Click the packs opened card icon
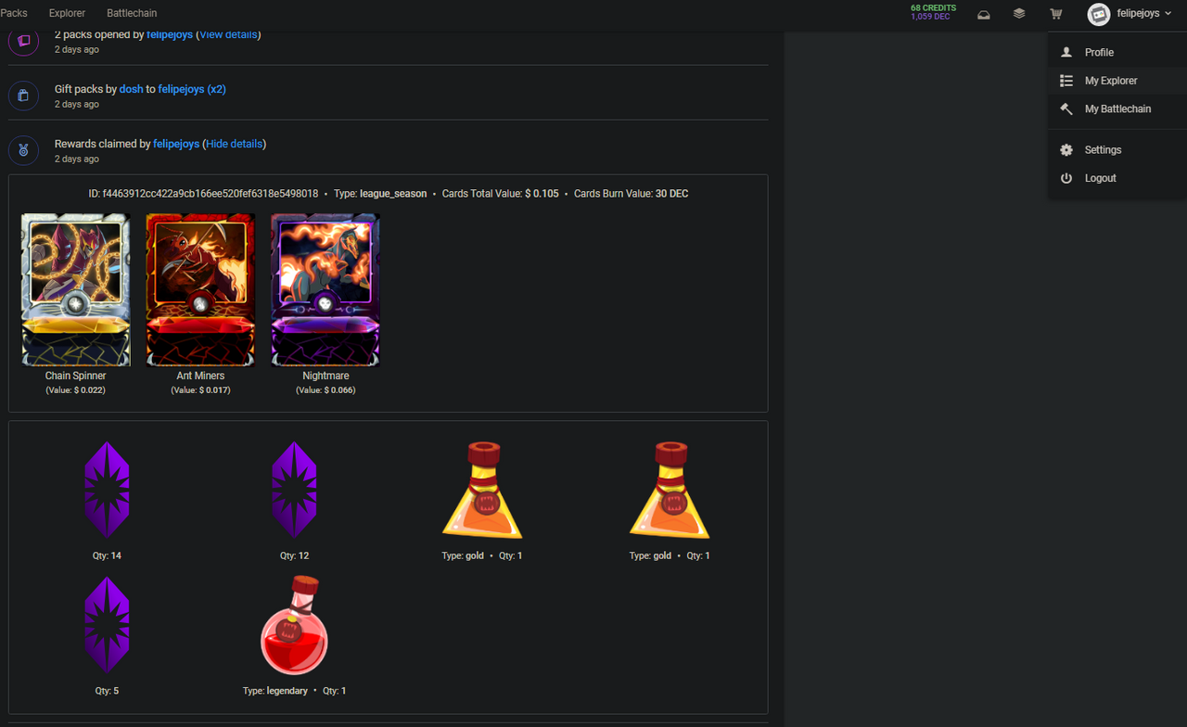 (x=23, y=41)
